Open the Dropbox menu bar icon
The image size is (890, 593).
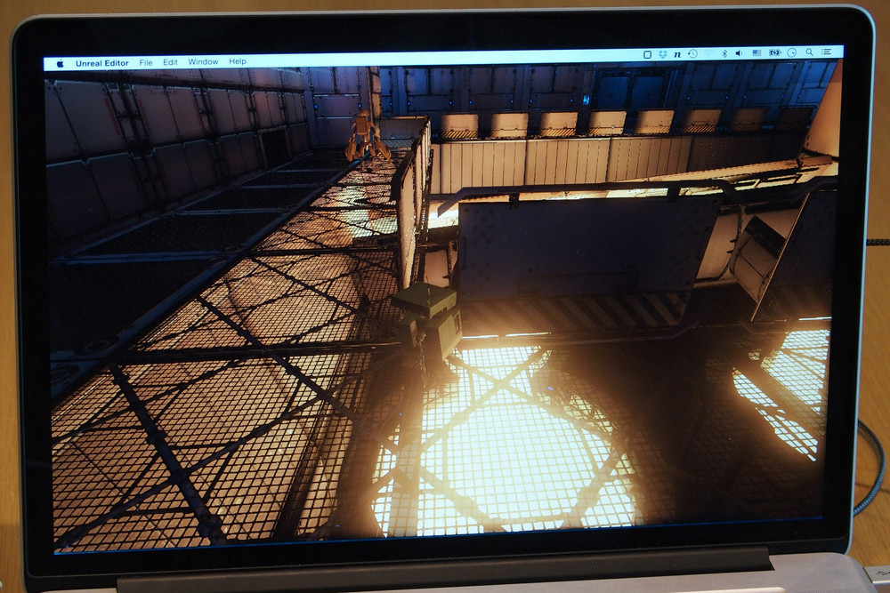pos(662,54)
